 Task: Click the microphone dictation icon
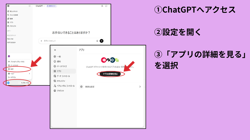(x=97, y=41)
